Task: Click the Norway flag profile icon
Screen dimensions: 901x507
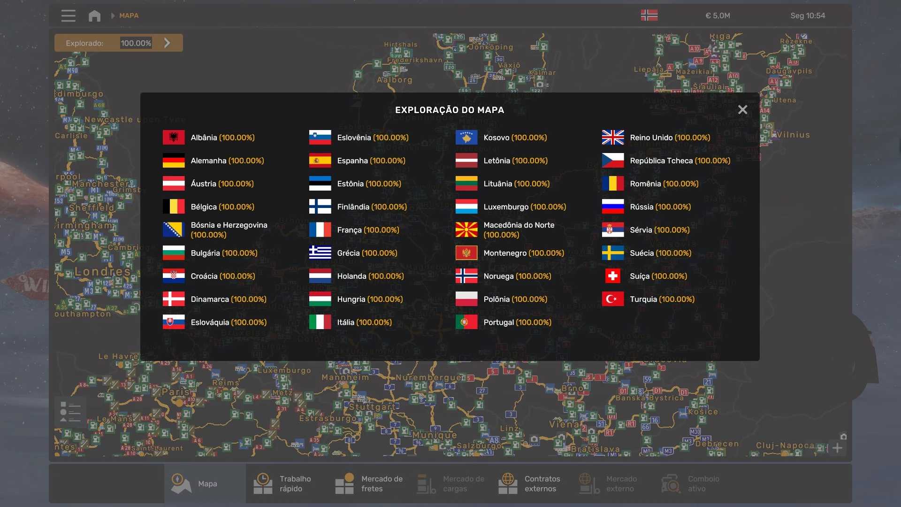Action: pos(649,15)
